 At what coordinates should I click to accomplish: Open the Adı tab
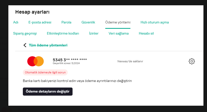(x=16, y=22)
